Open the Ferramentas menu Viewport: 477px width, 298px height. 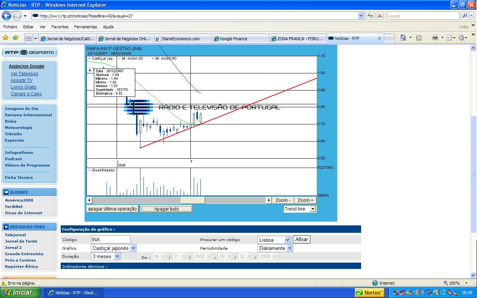85,27
